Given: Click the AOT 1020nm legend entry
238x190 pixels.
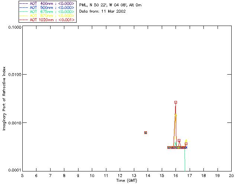Looking at the screenshot, I should pyautogui.click(x=47, y=20).
